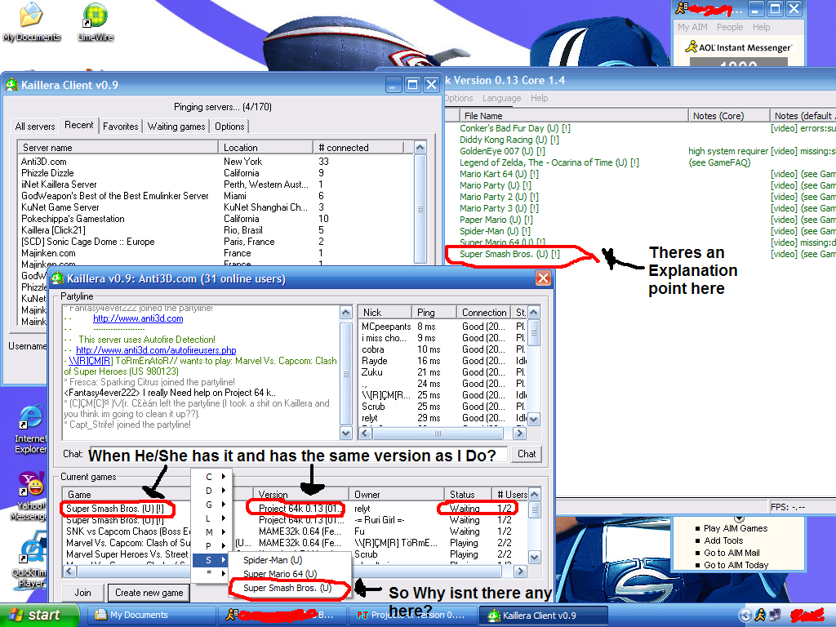This screenshot has height=627, width=836.
Task: Click the Play AIM Games link
Action: pos(736,528)
